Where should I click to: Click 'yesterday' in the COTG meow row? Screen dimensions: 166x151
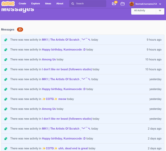(155, 99)
